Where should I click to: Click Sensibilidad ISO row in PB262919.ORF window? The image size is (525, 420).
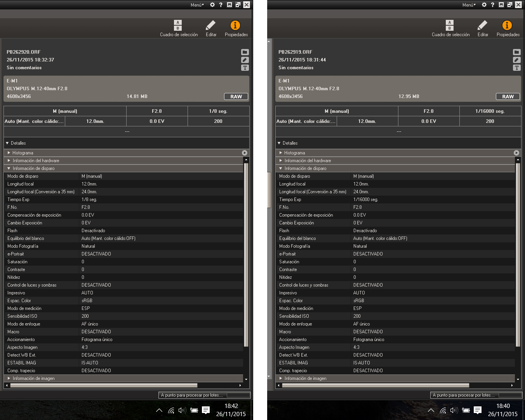[x=395, y=316]
